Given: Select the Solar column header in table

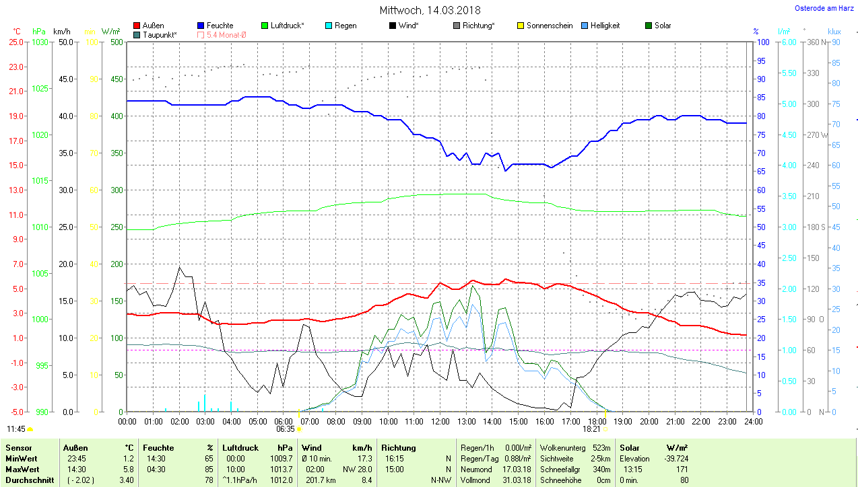Looking at the screenshot, I should [629, 447].
